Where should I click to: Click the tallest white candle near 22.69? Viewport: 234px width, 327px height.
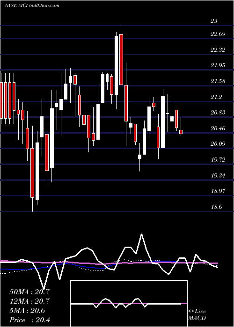click(116, 65)
